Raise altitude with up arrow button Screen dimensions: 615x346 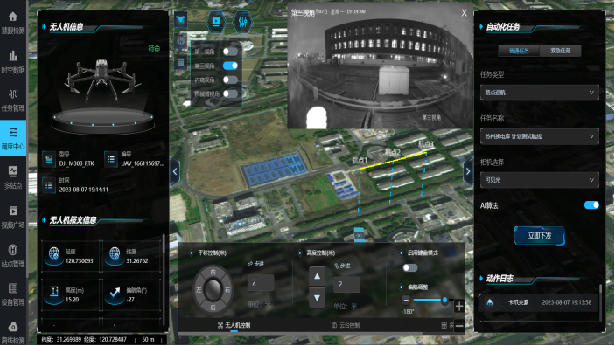[317, 276]
